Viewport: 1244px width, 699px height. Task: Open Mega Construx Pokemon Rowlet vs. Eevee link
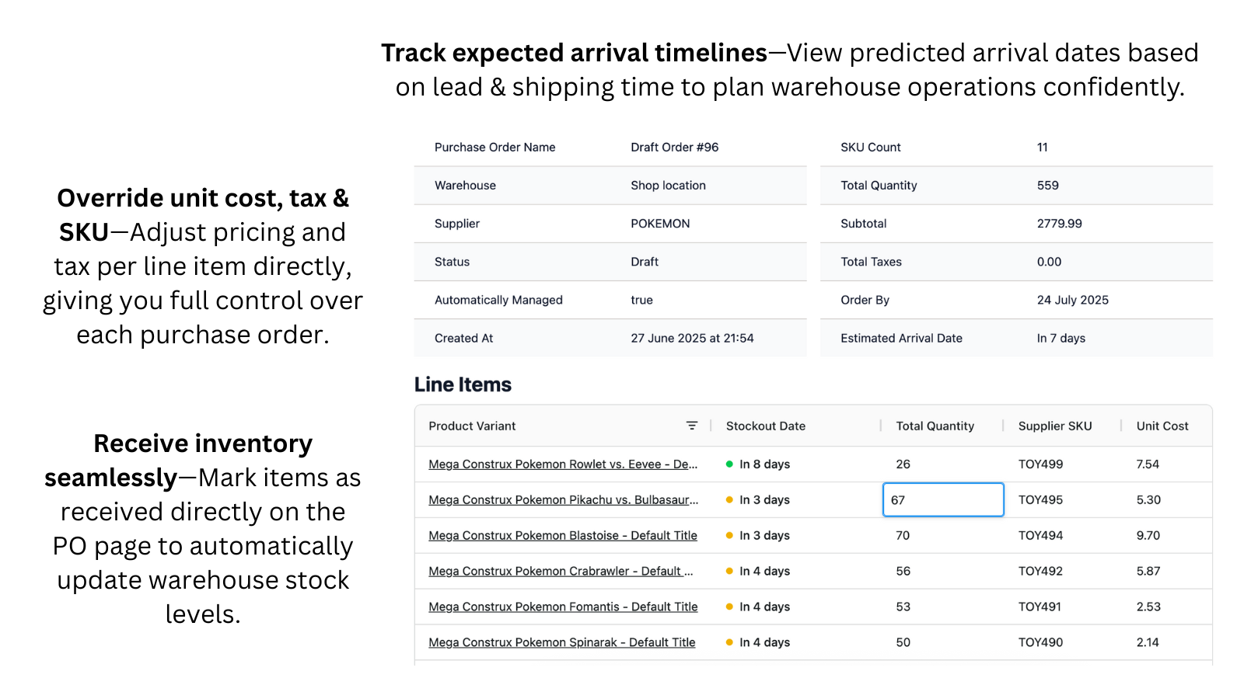pos(563,464)
